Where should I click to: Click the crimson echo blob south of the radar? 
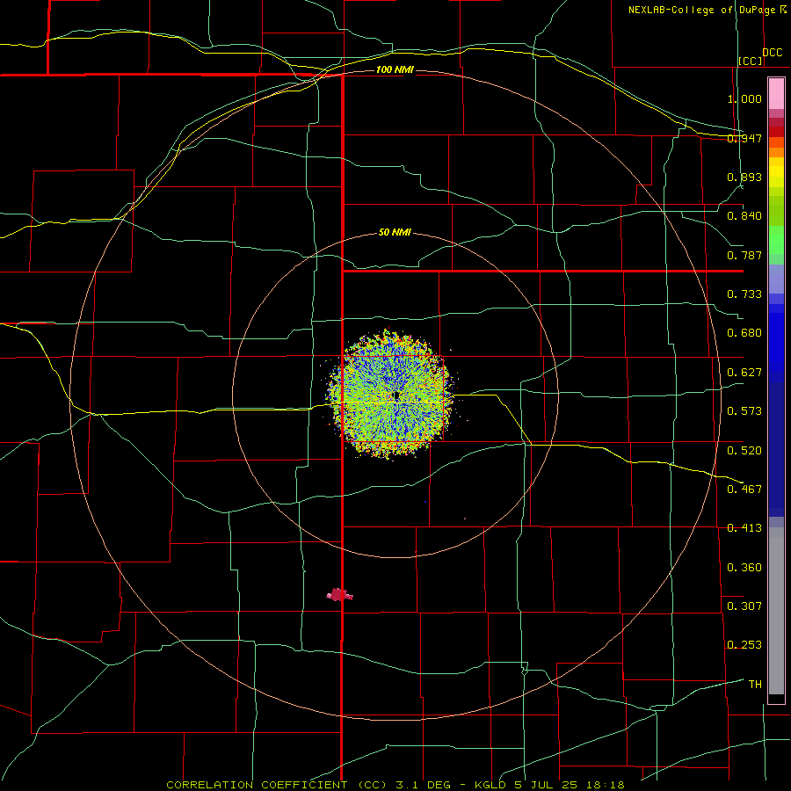coord(339,595)
